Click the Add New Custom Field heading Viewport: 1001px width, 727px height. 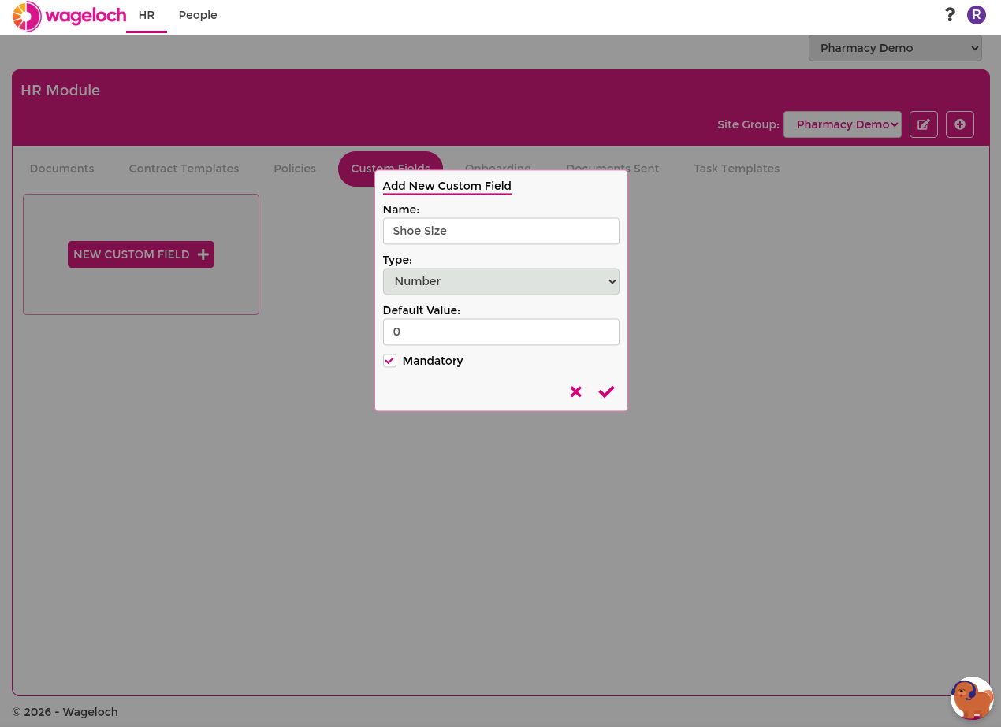447,186
